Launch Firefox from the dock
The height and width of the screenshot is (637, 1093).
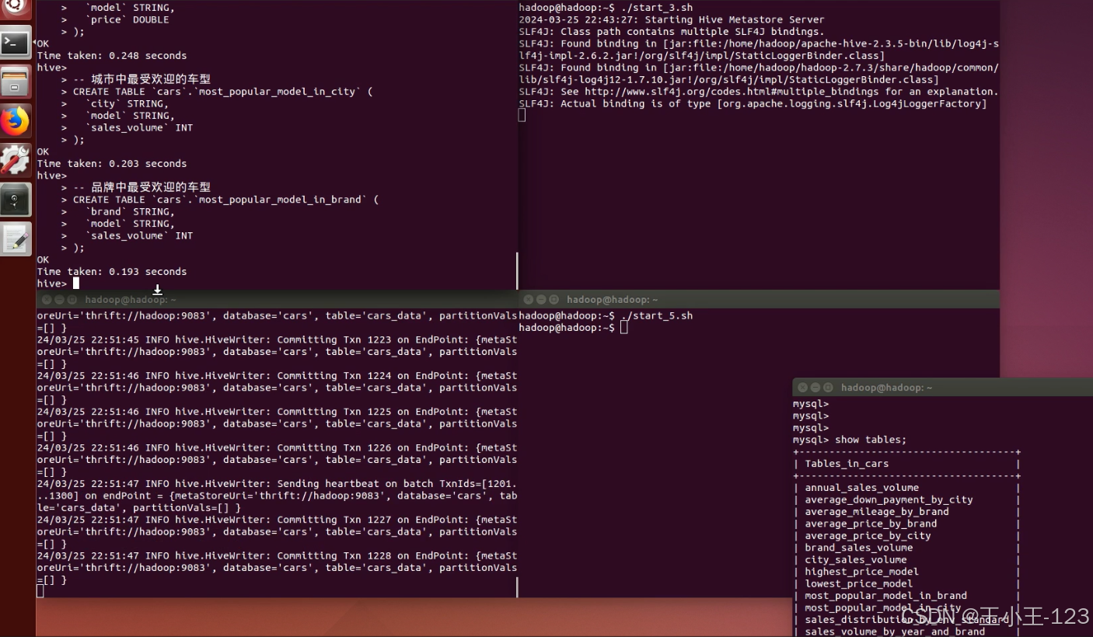[16, 120]
